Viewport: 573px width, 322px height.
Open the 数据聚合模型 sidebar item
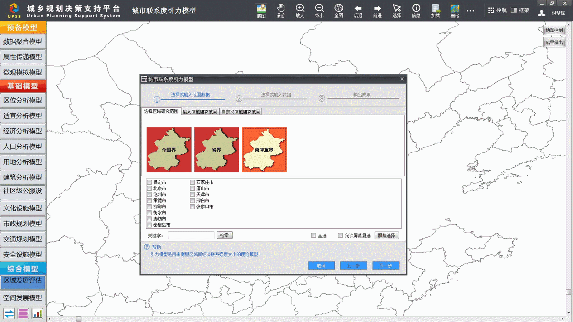[23, 42]
